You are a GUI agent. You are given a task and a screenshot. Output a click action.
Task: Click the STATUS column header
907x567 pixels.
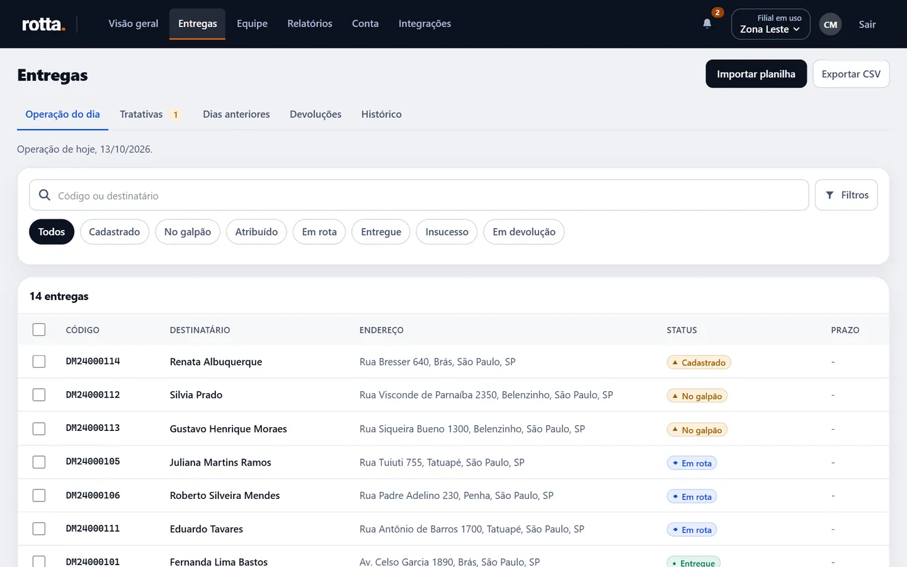(682, 330)
